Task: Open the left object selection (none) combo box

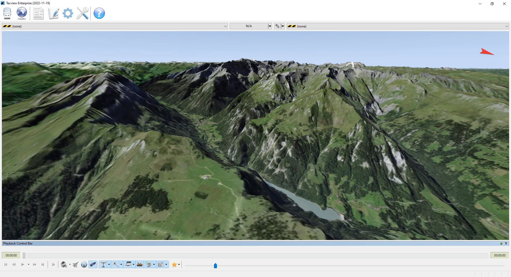Action: pos(115,26)
